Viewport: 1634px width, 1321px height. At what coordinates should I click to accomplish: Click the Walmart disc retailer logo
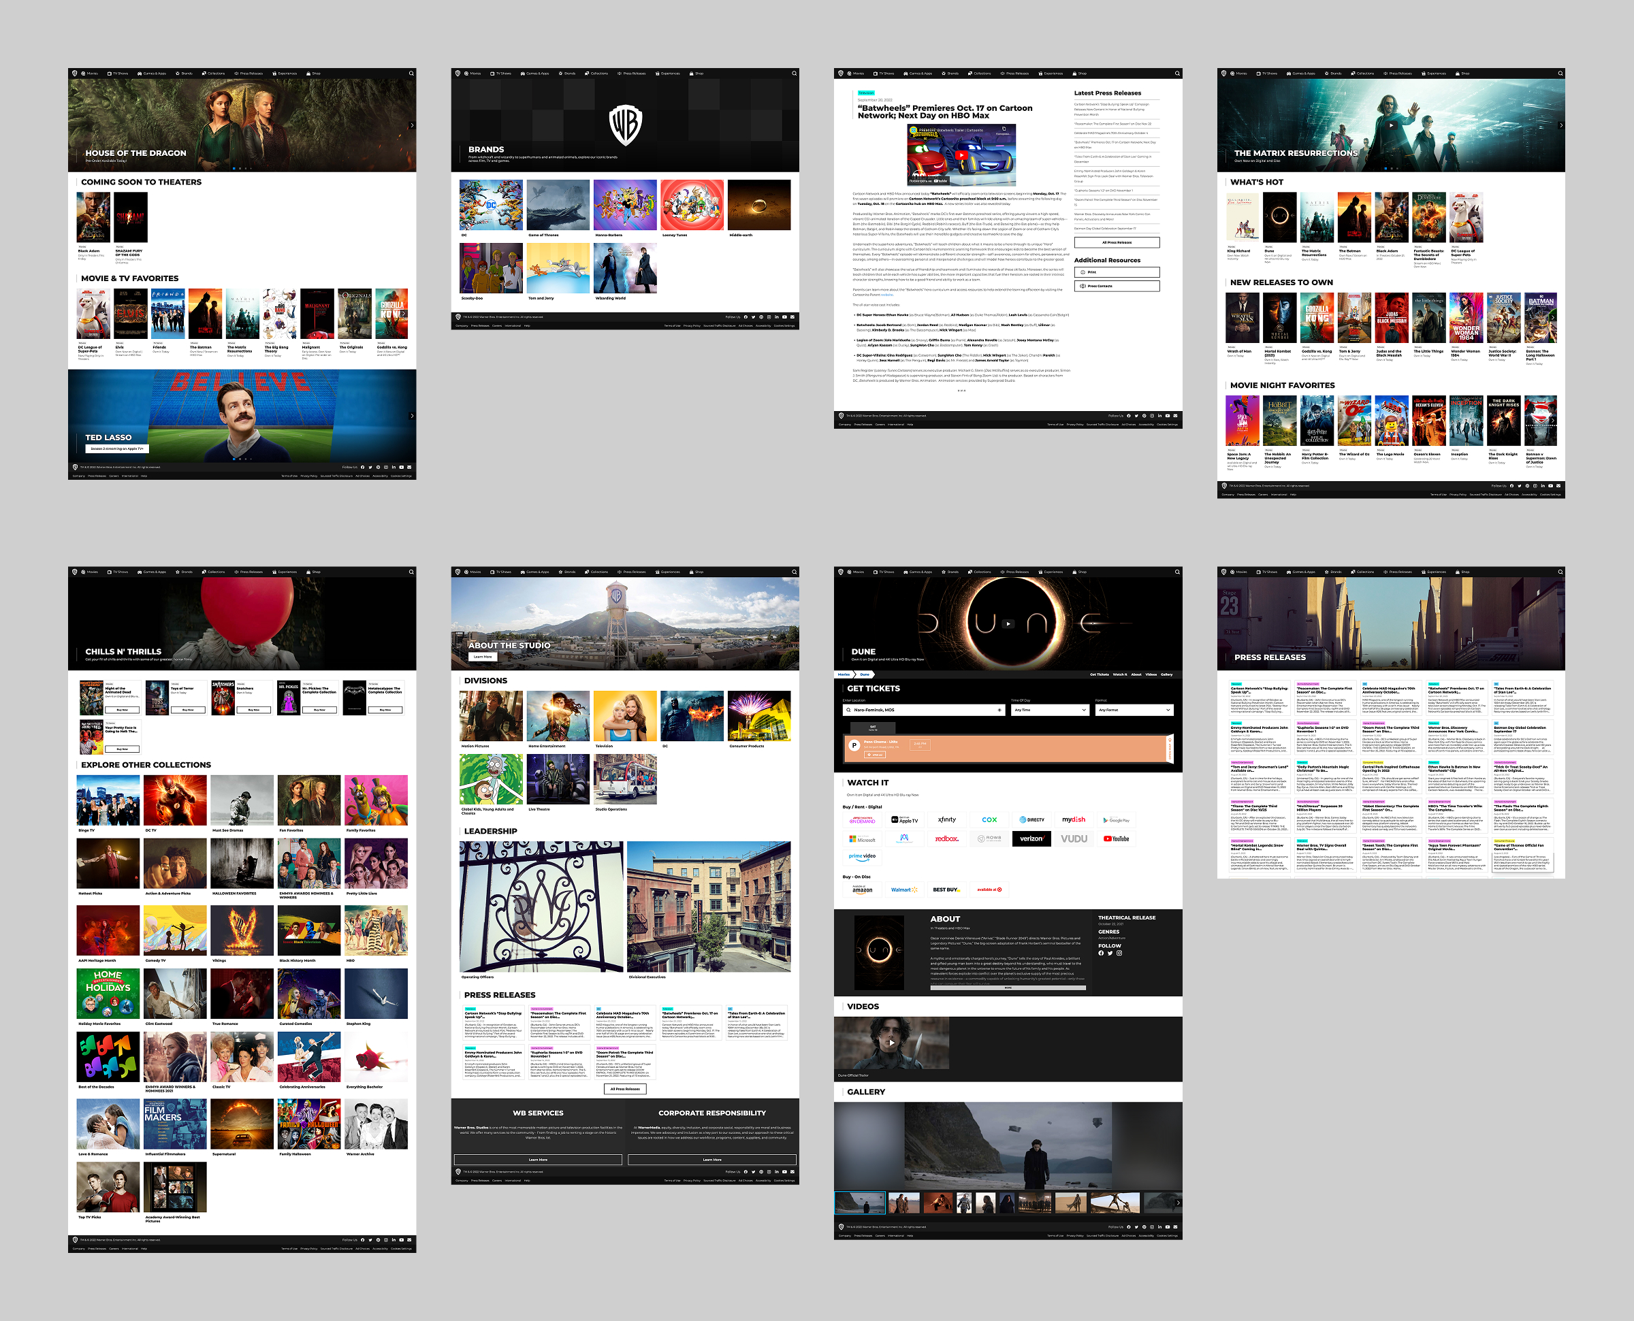904,890
